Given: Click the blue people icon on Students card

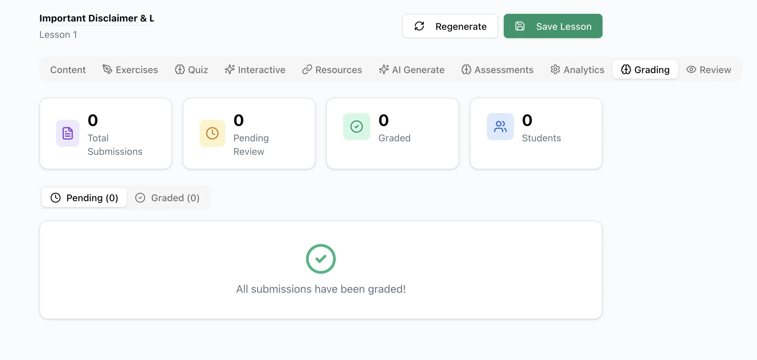Looking at the screenshot, I should pos(500,127).
